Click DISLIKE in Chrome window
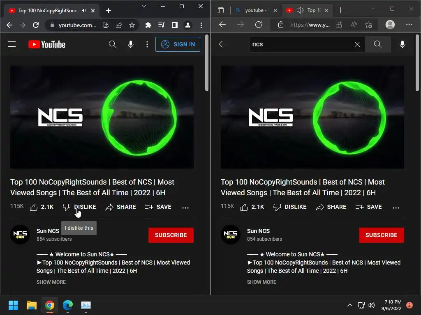421x315 pixels. pyautogui.click(x=79, y=207)
